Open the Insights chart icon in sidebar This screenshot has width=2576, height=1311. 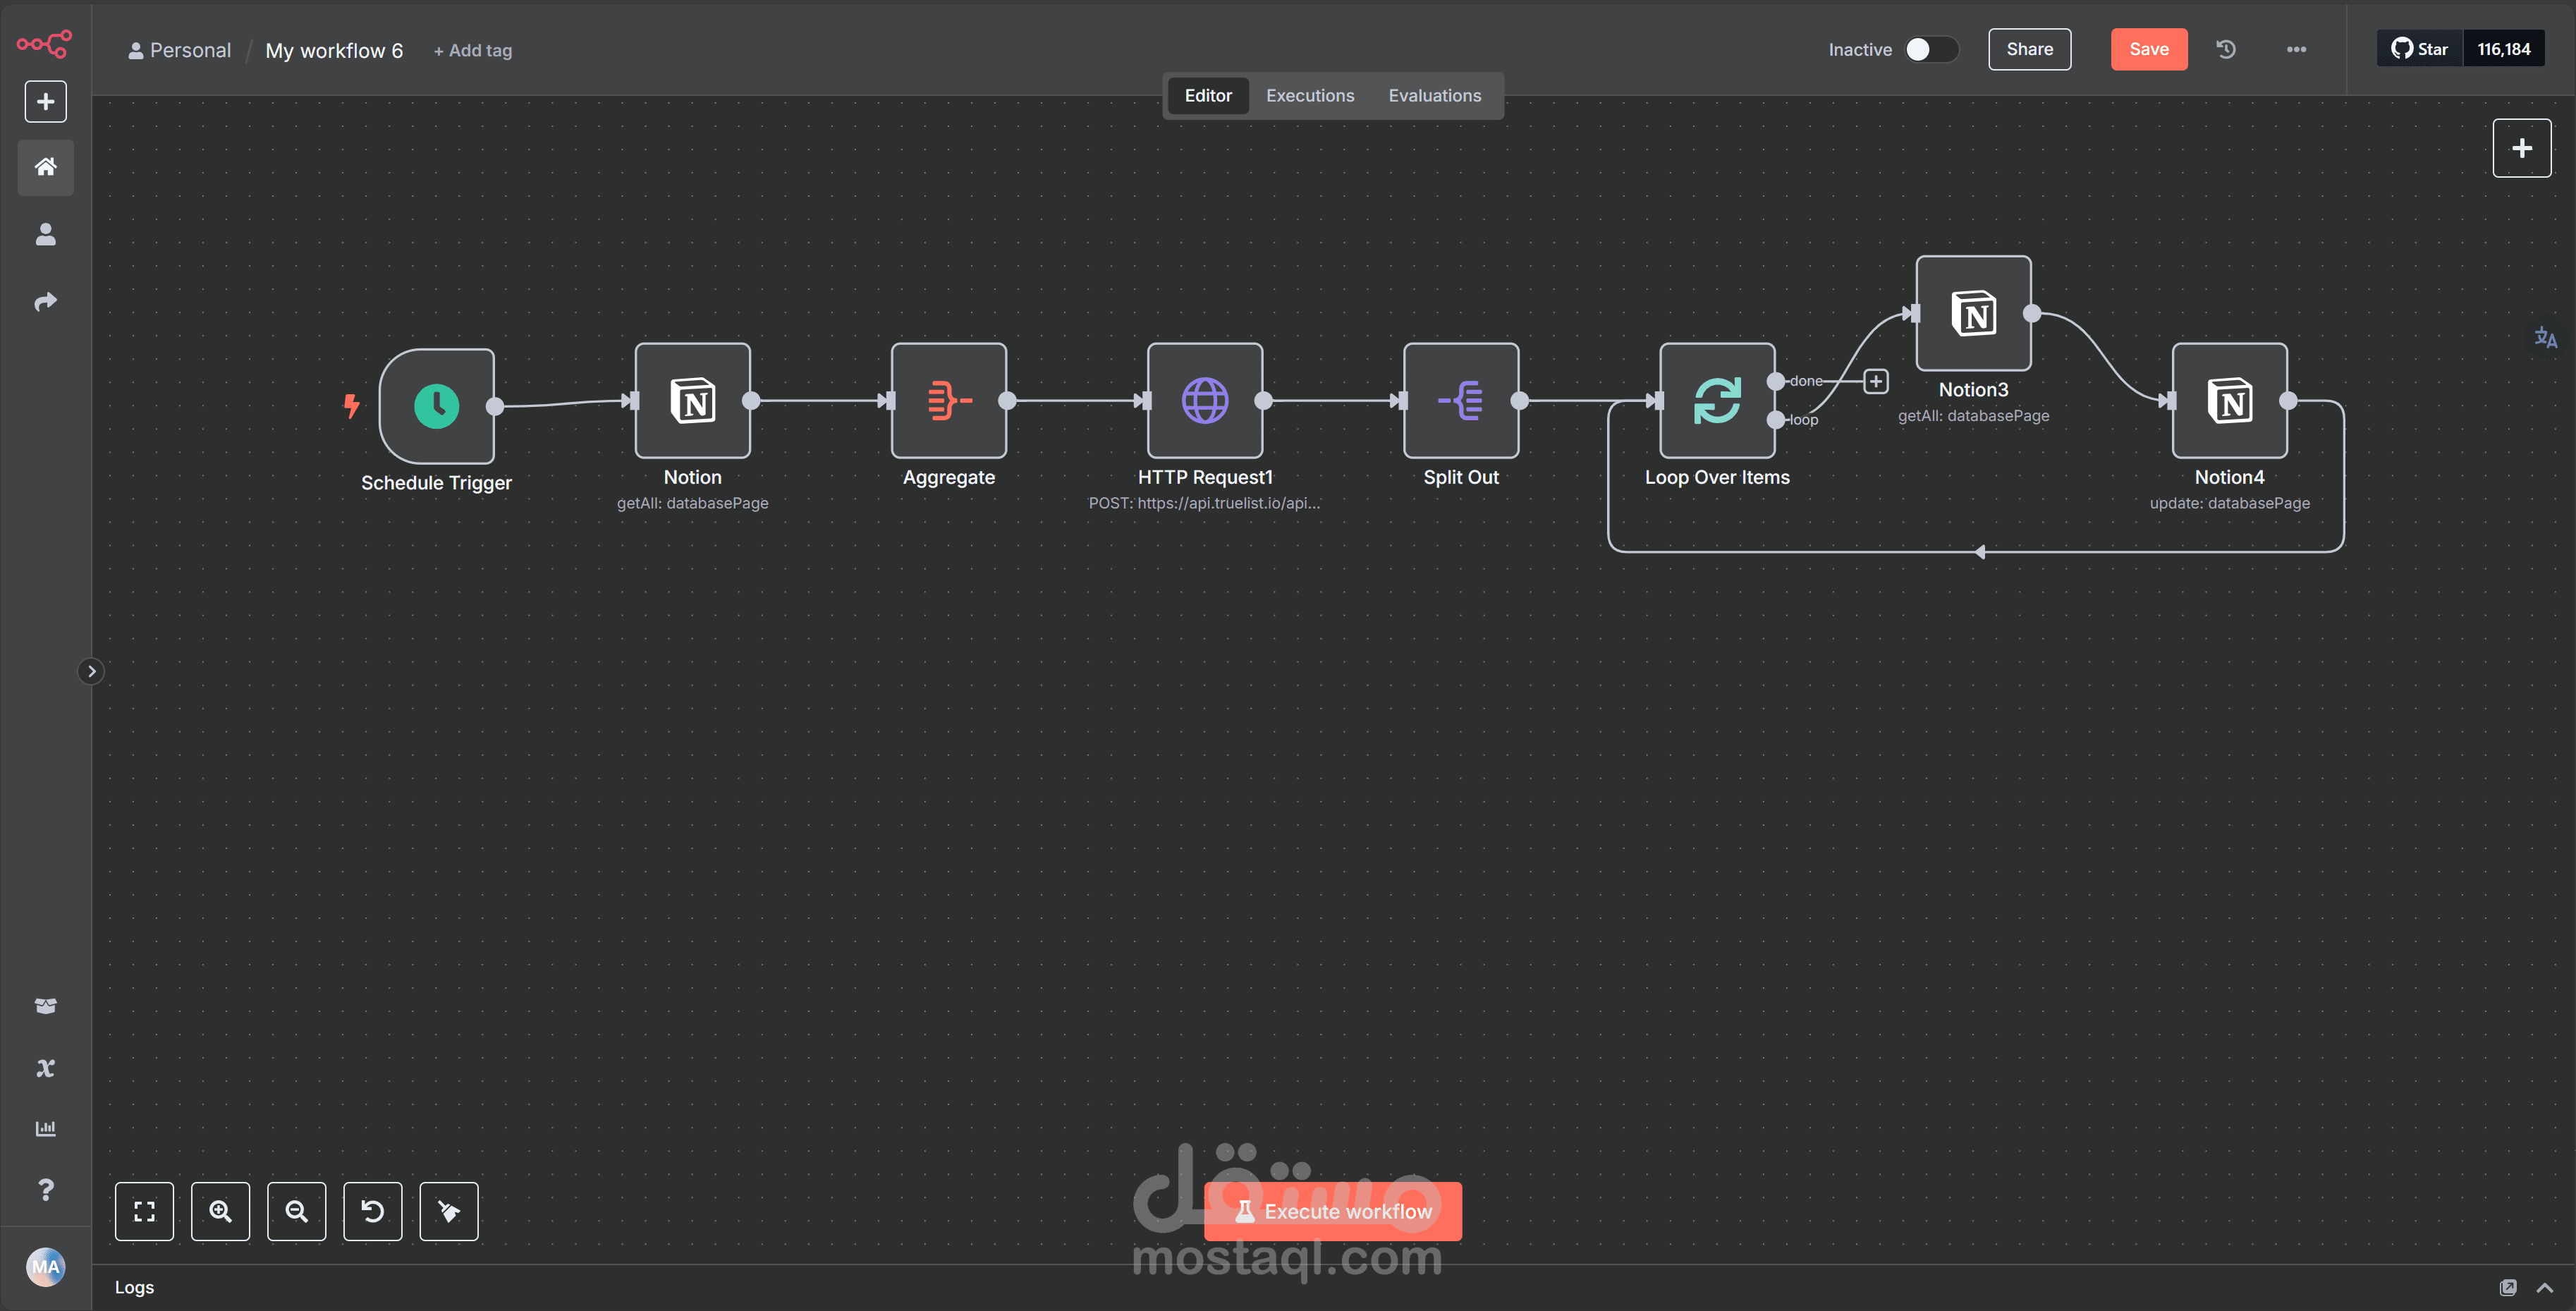(x=45, y=1128)
